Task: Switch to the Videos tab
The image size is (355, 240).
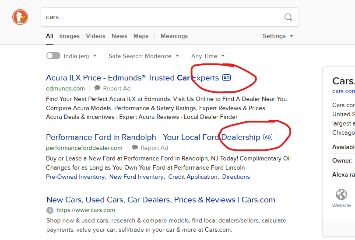Action: (x=95, y=36)
